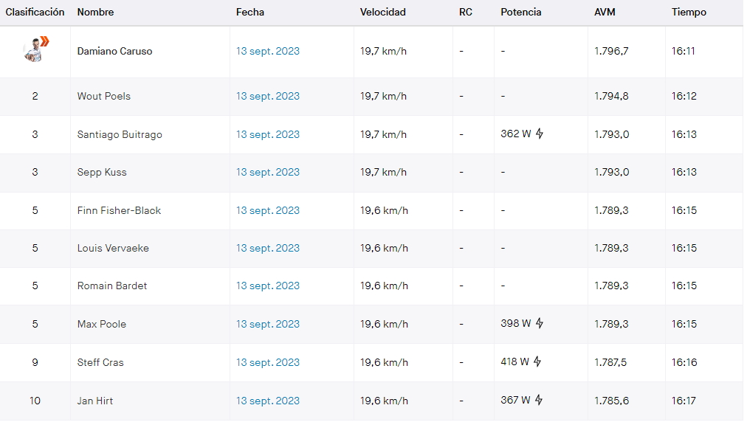Click power meter bolt icon beside 398 W

540,323
